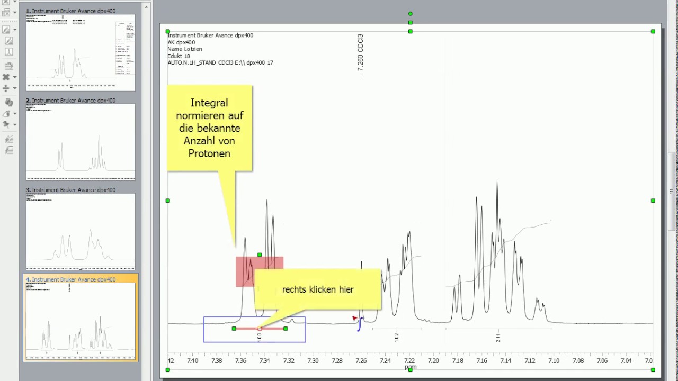Click the table grid tool icon in the left toolbar
The width and height of the screenshot is (678, 381).
(6, 13)
